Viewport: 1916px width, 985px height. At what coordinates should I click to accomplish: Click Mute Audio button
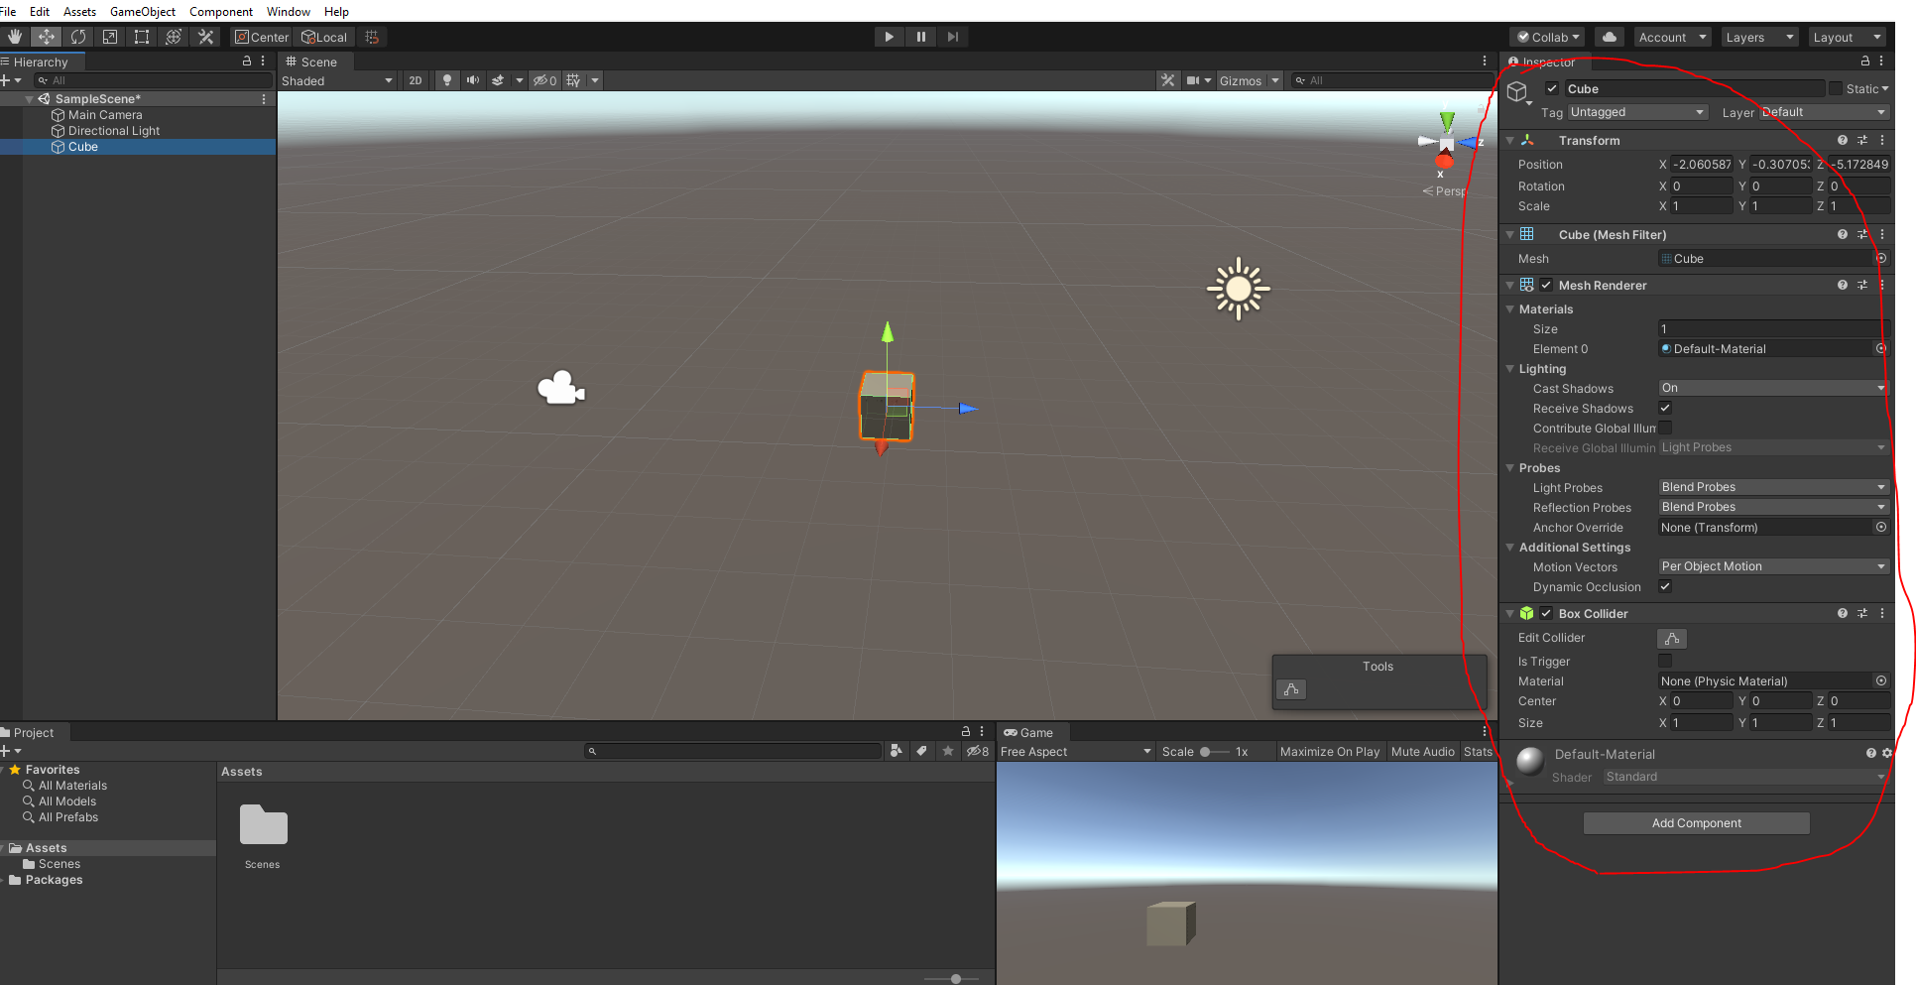coord(1423,752)
